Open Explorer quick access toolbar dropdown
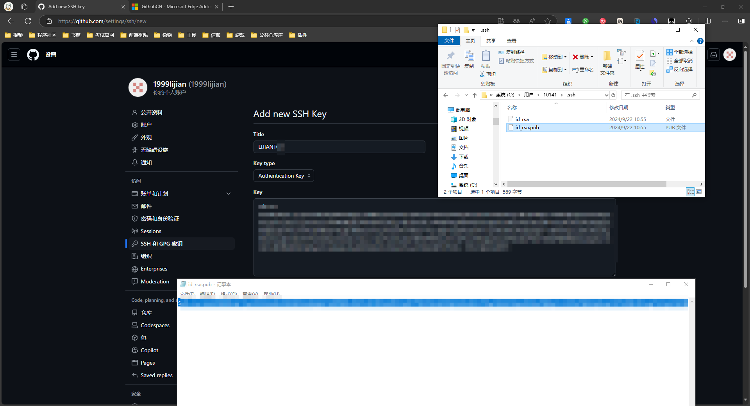 pyautogui.click(x=473, y=30)
